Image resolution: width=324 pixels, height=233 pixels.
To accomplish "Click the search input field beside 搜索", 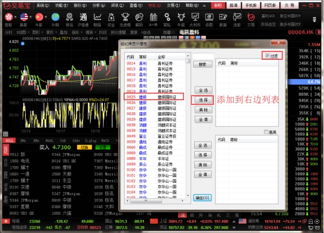I will [x=203, y=56].
